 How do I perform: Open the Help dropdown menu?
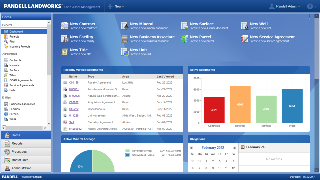click(x=311, y=6)
